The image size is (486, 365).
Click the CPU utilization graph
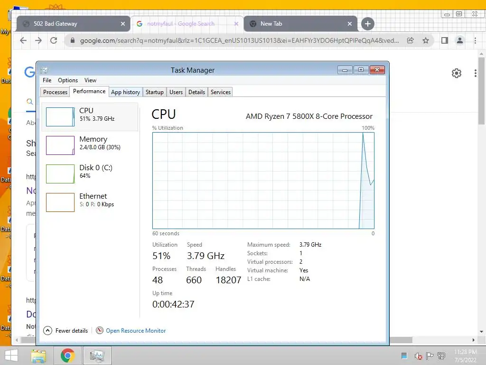click(x=263, y=181)
